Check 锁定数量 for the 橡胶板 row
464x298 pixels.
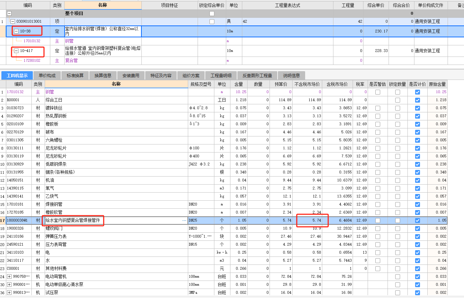coord(397,124)
